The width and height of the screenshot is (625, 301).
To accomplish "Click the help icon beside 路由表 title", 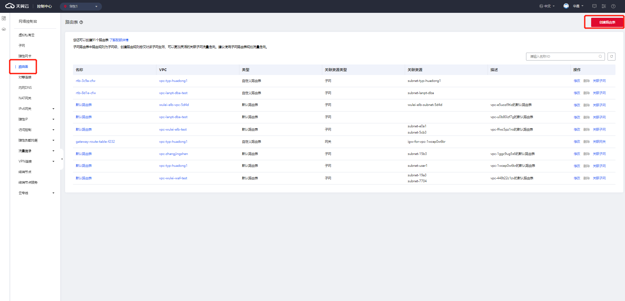I will tap(81, 22).
